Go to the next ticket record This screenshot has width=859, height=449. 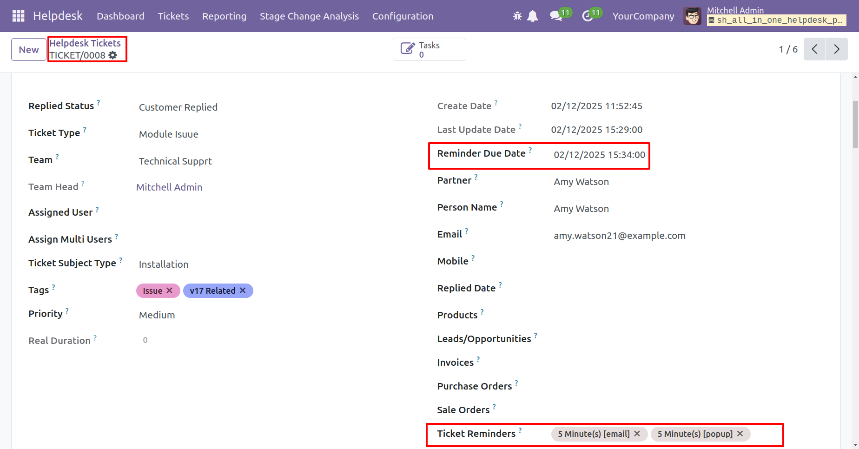point(837,49)
